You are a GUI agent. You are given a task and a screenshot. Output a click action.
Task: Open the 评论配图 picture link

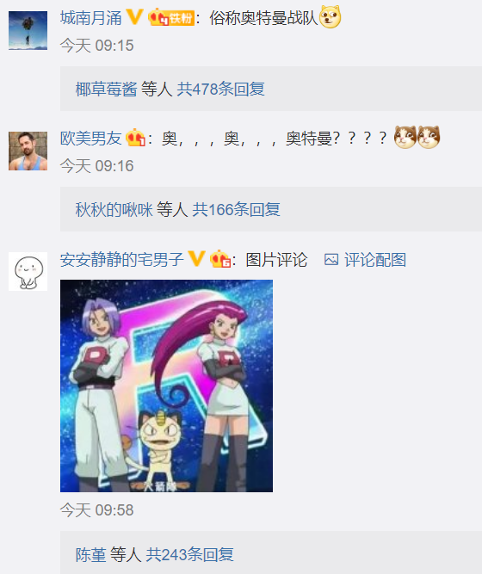[365, 260]
